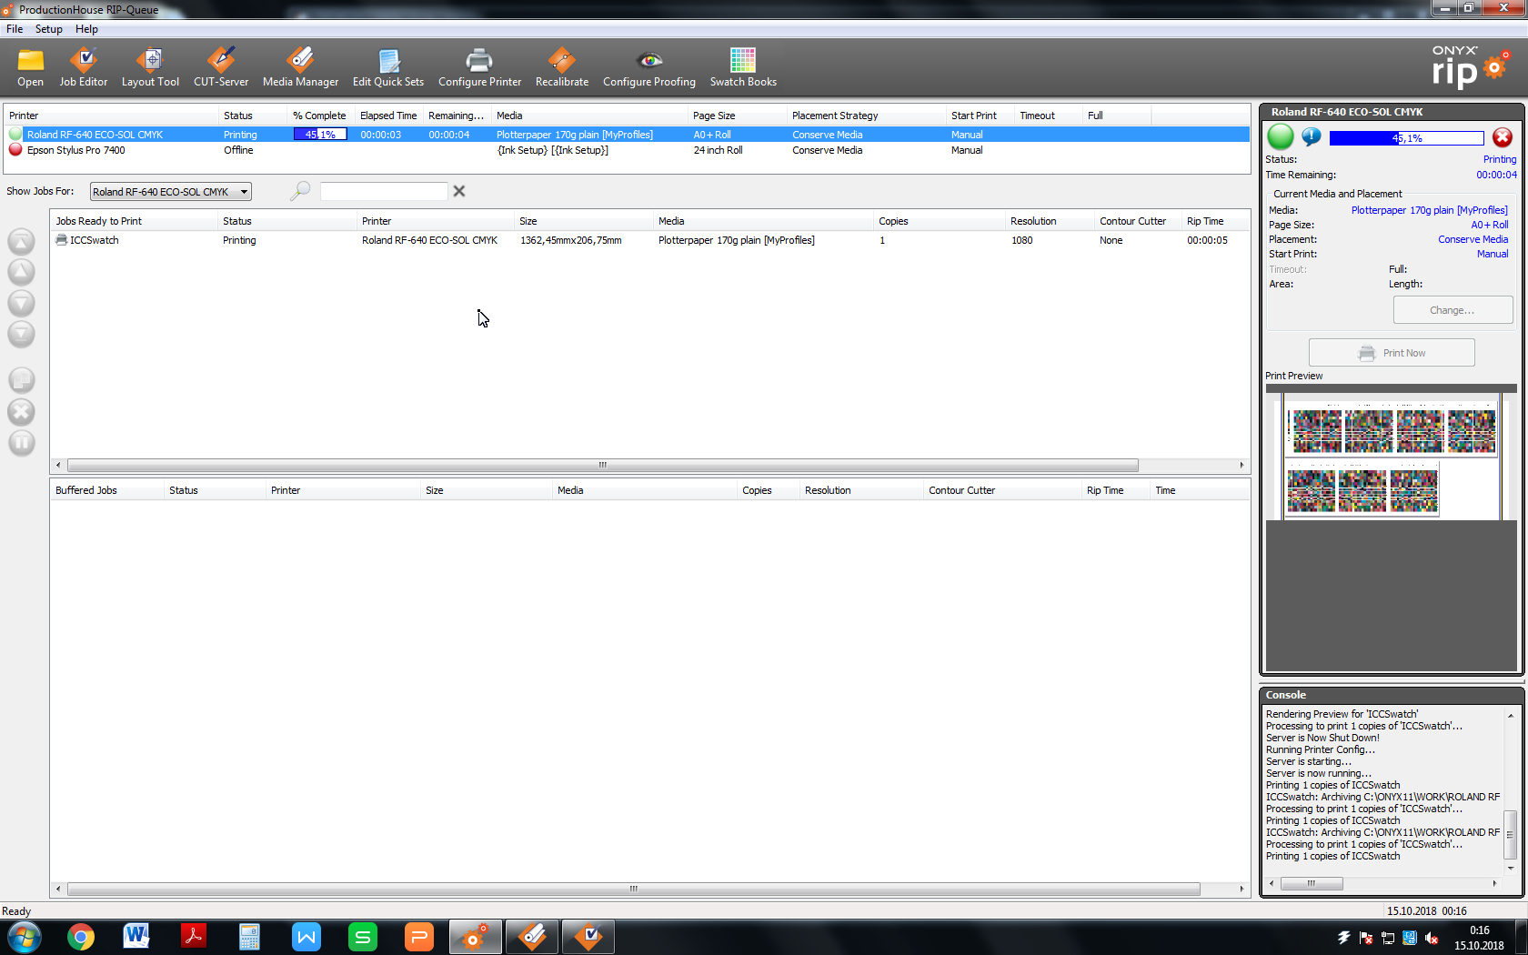Click the Conserve Media placement link
The width and height of the screenshot is (1528, 955).
click(x=1473, y=239)
